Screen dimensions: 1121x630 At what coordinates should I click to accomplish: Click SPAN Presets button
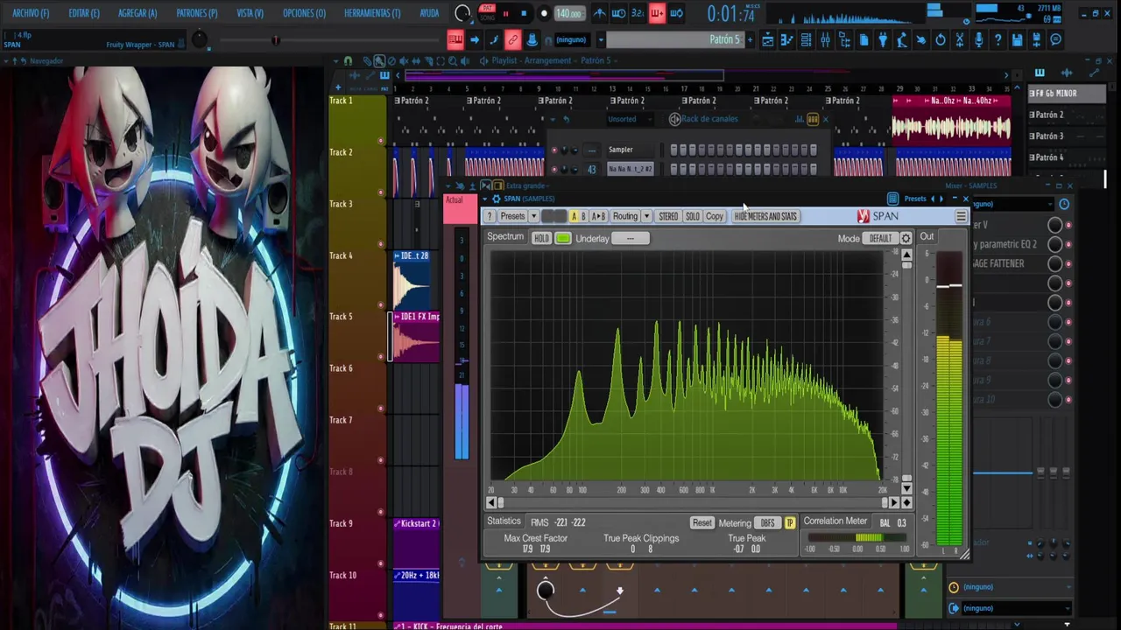[512, 216]
